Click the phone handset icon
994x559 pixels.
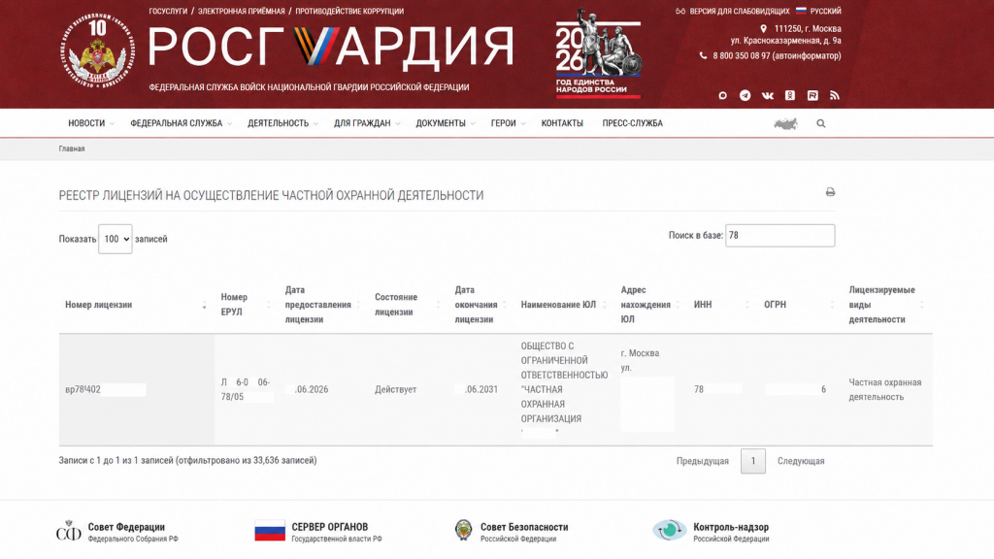tap(703, 55)
